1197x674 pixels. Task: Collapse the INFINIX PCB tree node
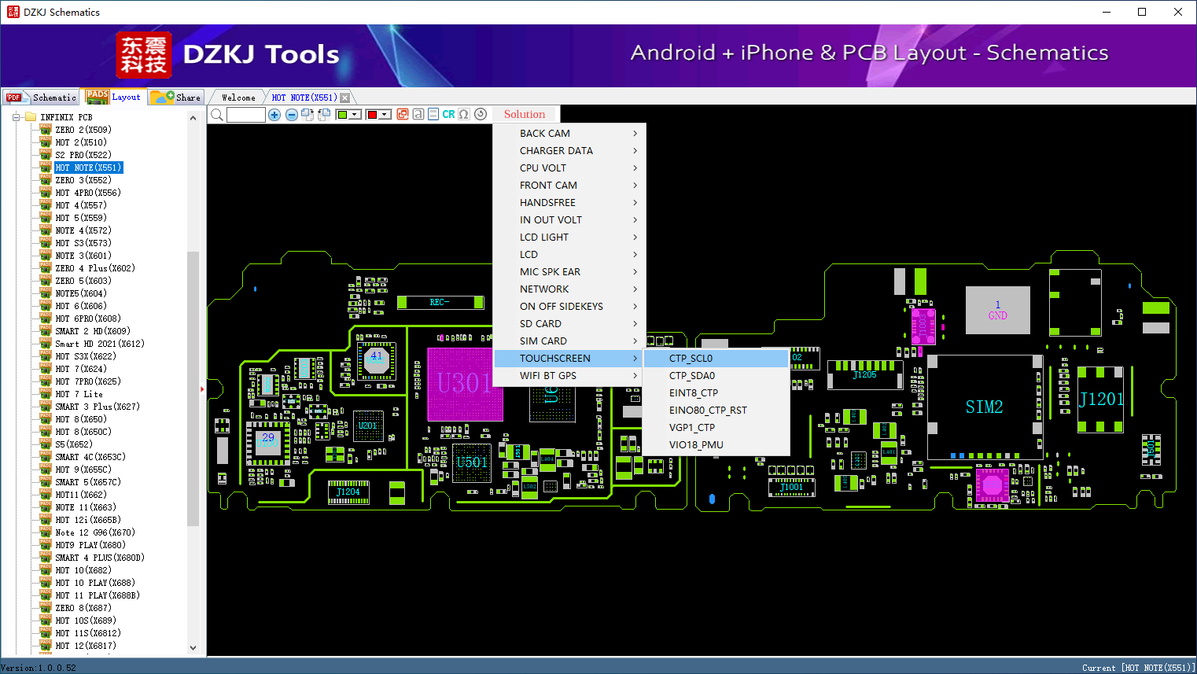pyautogui.click(x=15, y=117)
